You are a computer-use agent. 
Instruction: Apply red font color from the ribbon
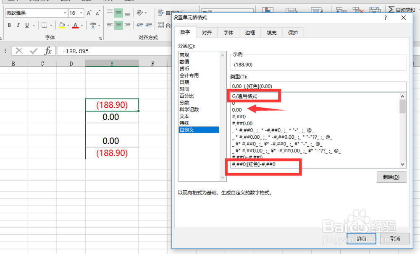(x=75, y=26)
